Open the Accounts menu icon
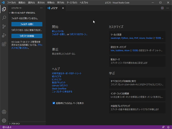 click(x=4, y=112)
